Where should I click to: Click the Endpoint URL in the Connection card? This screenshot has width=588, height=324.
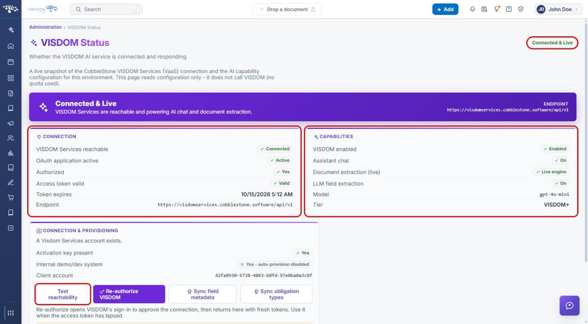(225, 205)
